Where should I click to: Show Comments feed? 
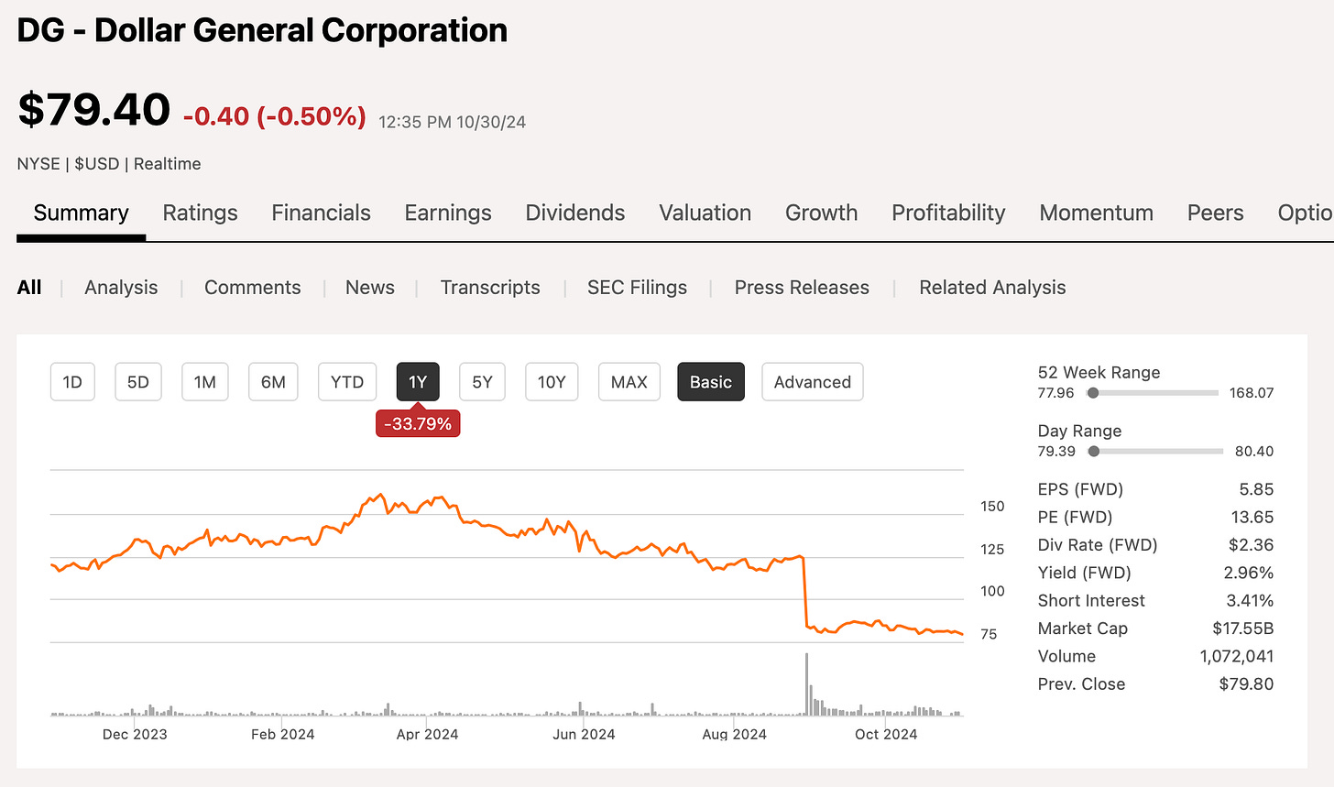(x=252, y=288)
